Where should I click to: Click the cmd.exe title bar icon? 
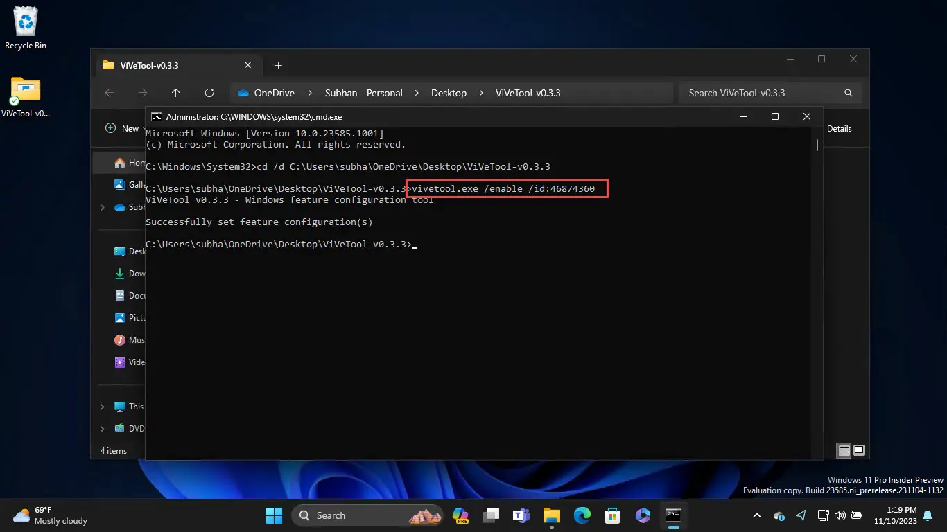[157, 117]
